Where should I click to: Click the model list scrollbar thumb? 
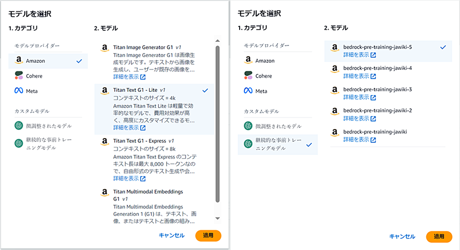click(217, 124)
